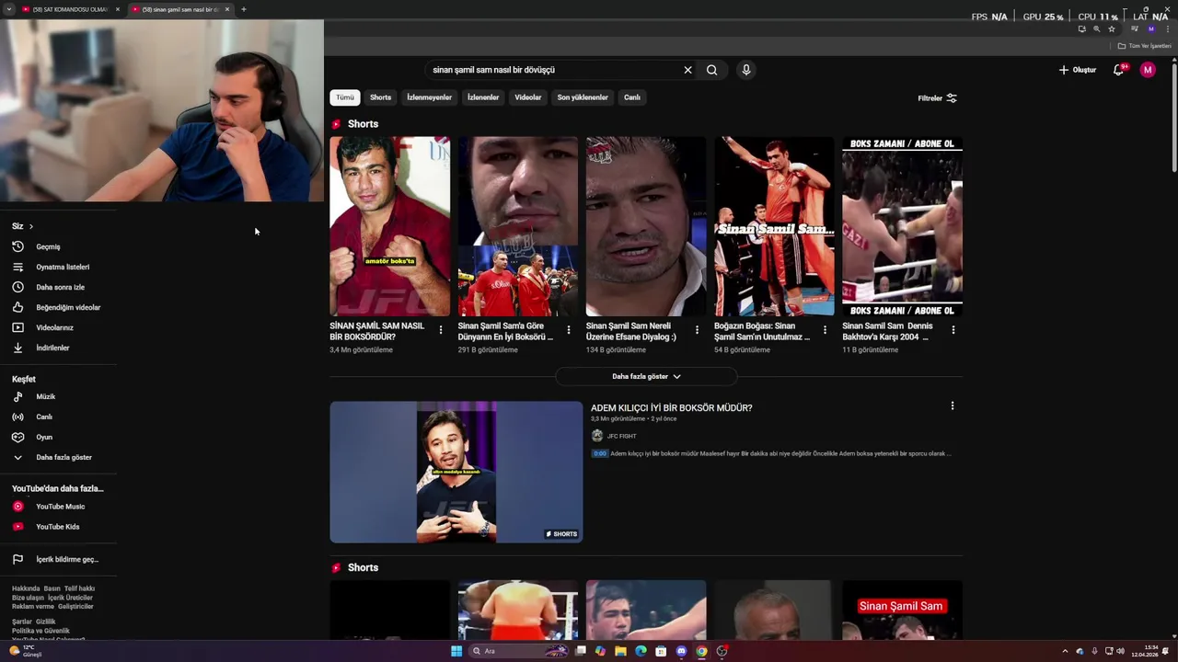Open the Telif hakkı footer link
The height and width of the screenshot is (662, 1178).
[79, 588]
